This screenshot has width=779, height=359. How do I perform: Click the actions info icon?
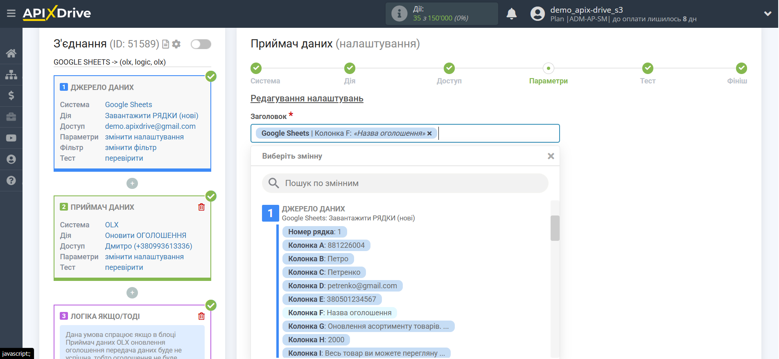click(399, 13)
